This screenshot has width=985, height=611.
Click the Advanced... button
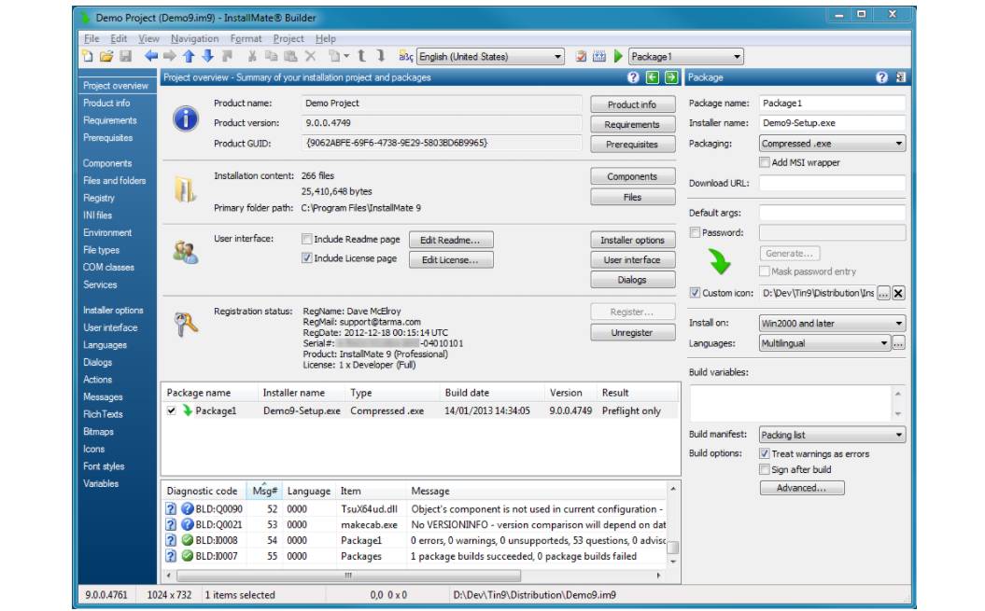pos(802,488)
